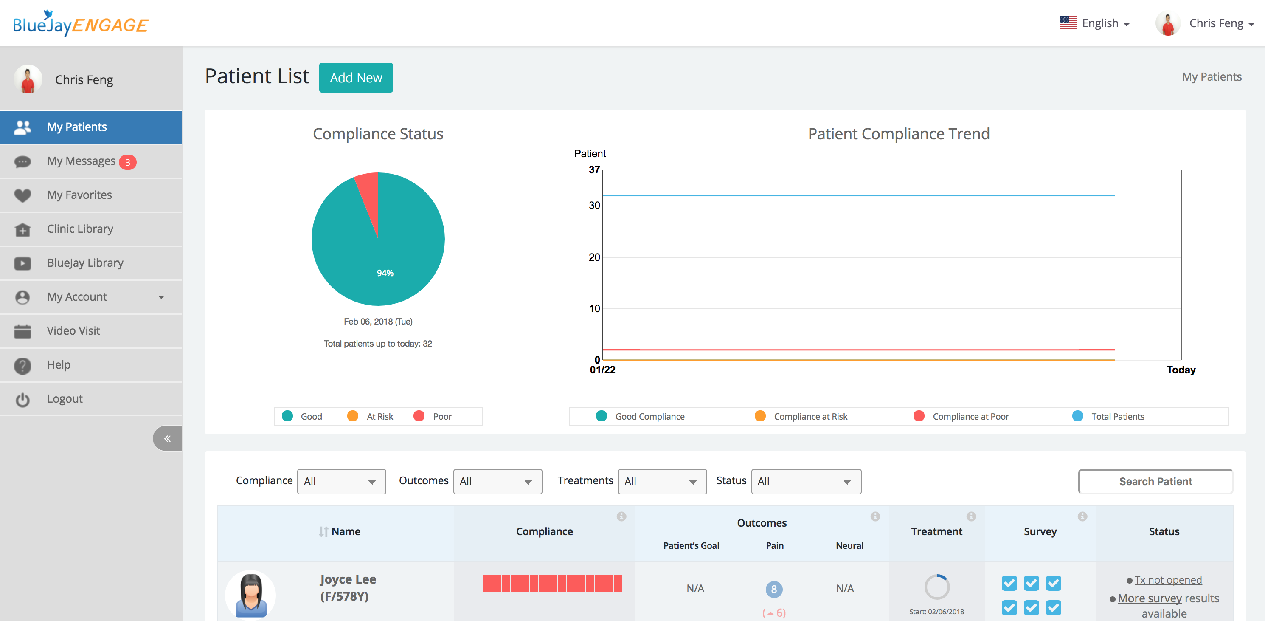Screen dimensions: 1265x621
Task: Click the heart icon for My Favorites
Action: pyautogui.click(x=22, y=195)
